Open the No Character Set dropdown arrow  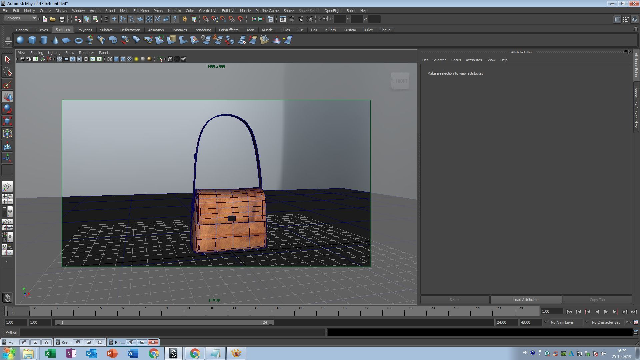pos(587,322)
